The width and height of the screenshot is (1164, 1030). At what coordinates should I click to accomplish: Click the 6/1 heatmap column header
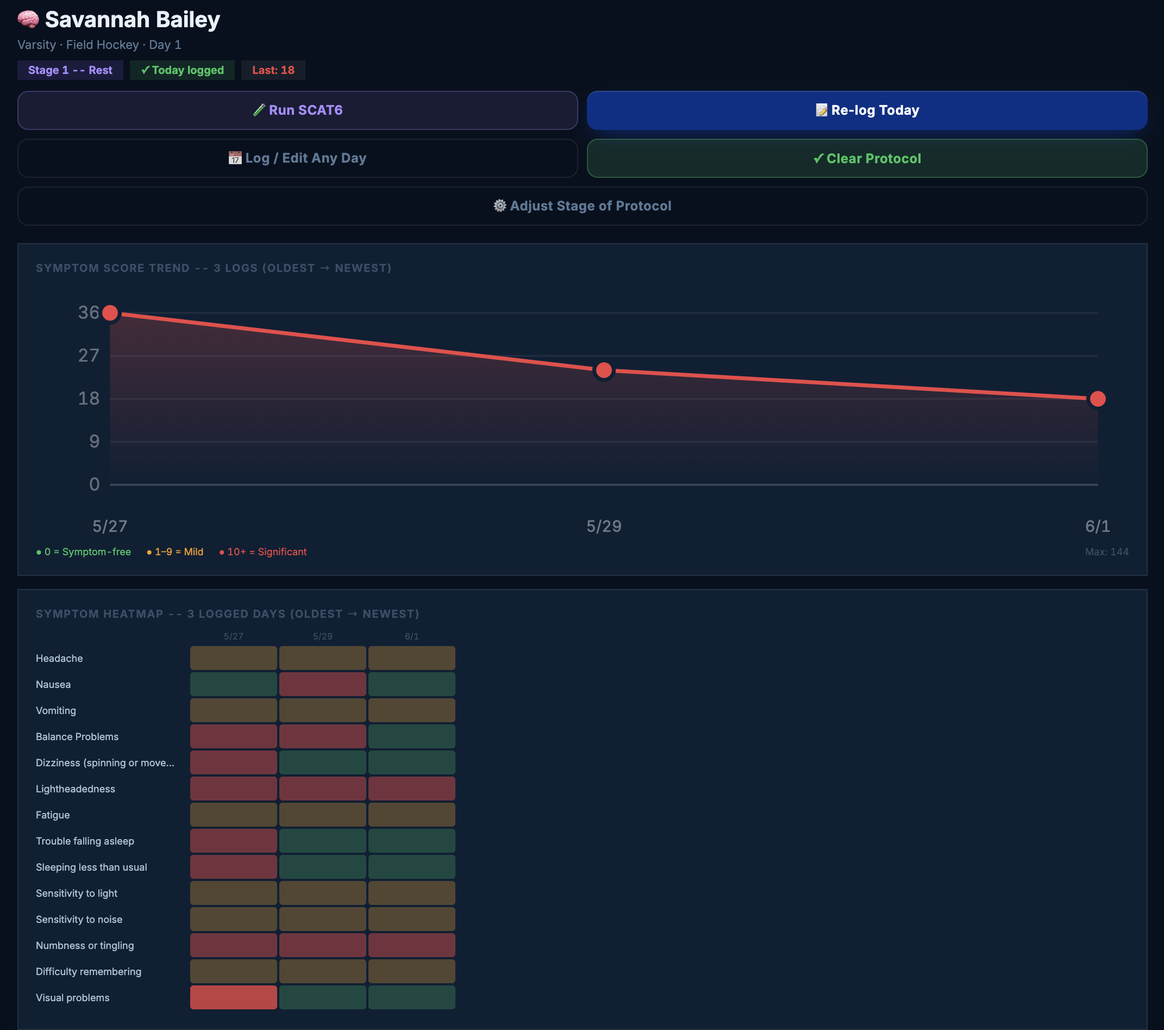click(412, 636)
